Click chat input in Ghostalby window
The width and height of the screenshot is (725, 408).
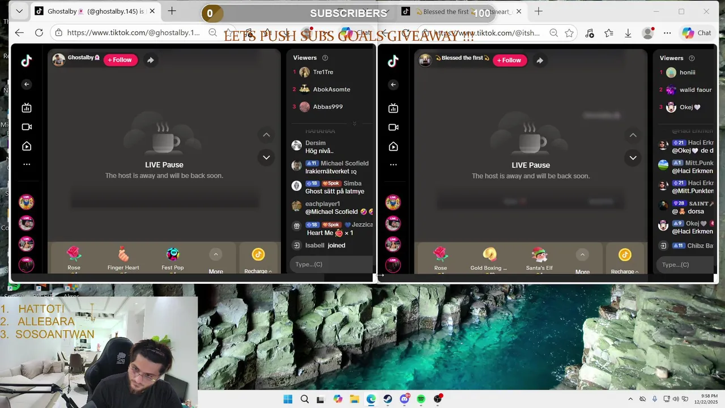point(331,264)
